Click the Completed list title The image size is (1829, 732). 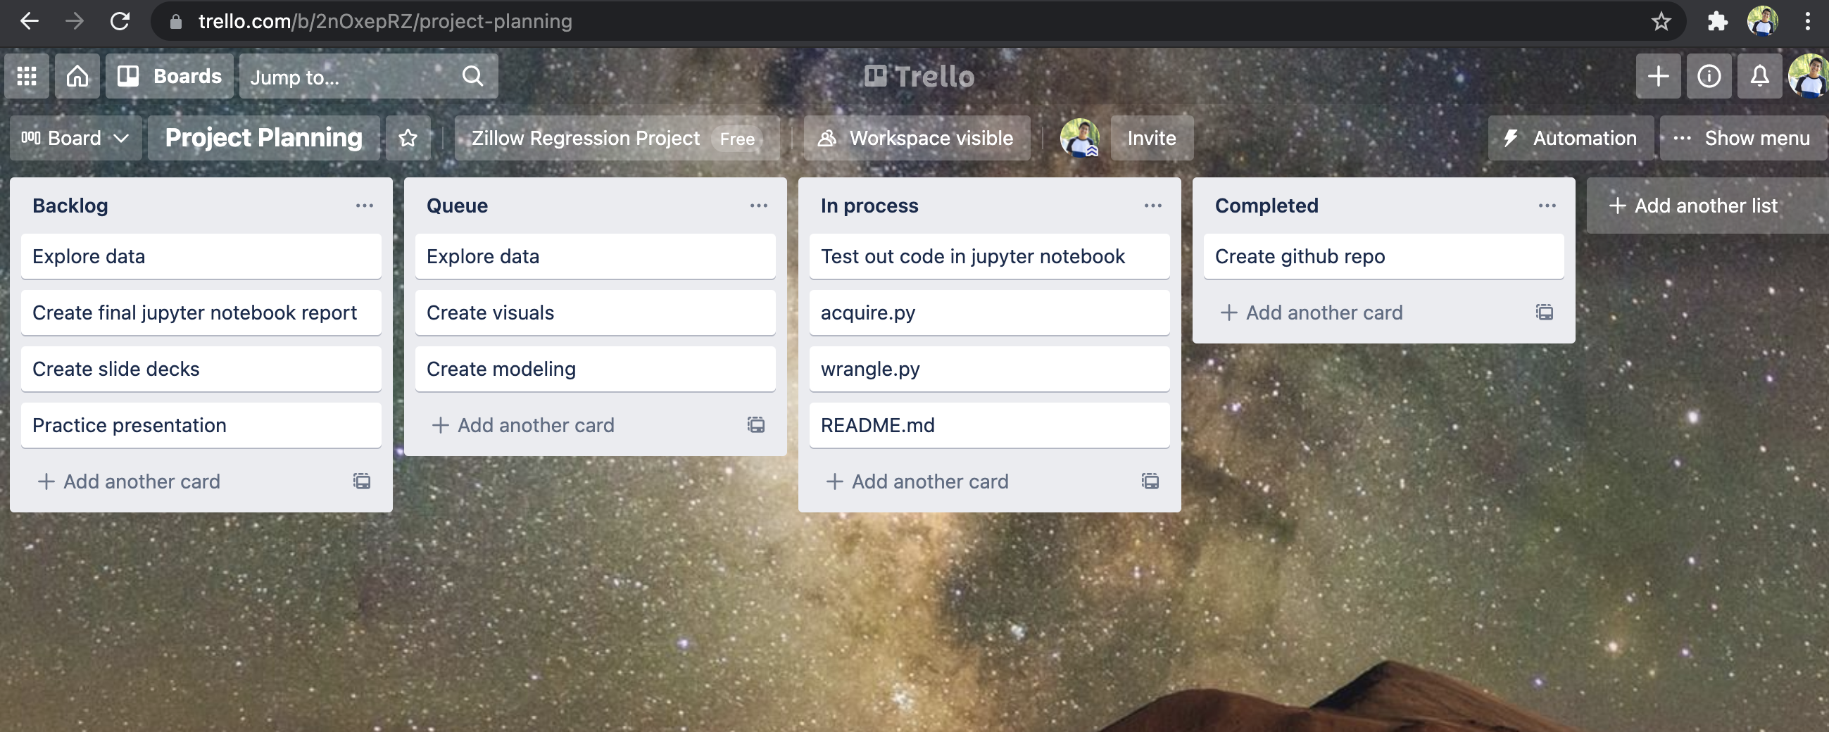[1266, 206]
